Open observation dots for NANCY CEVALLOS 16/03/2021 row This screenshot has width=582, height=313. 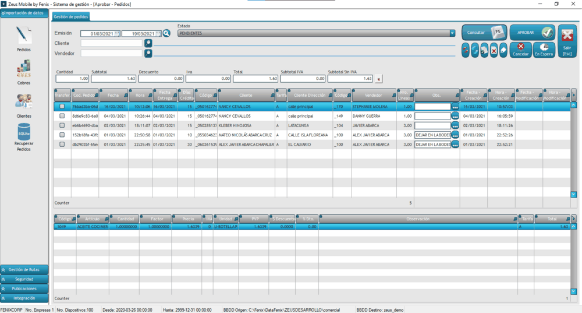point(455,107)
